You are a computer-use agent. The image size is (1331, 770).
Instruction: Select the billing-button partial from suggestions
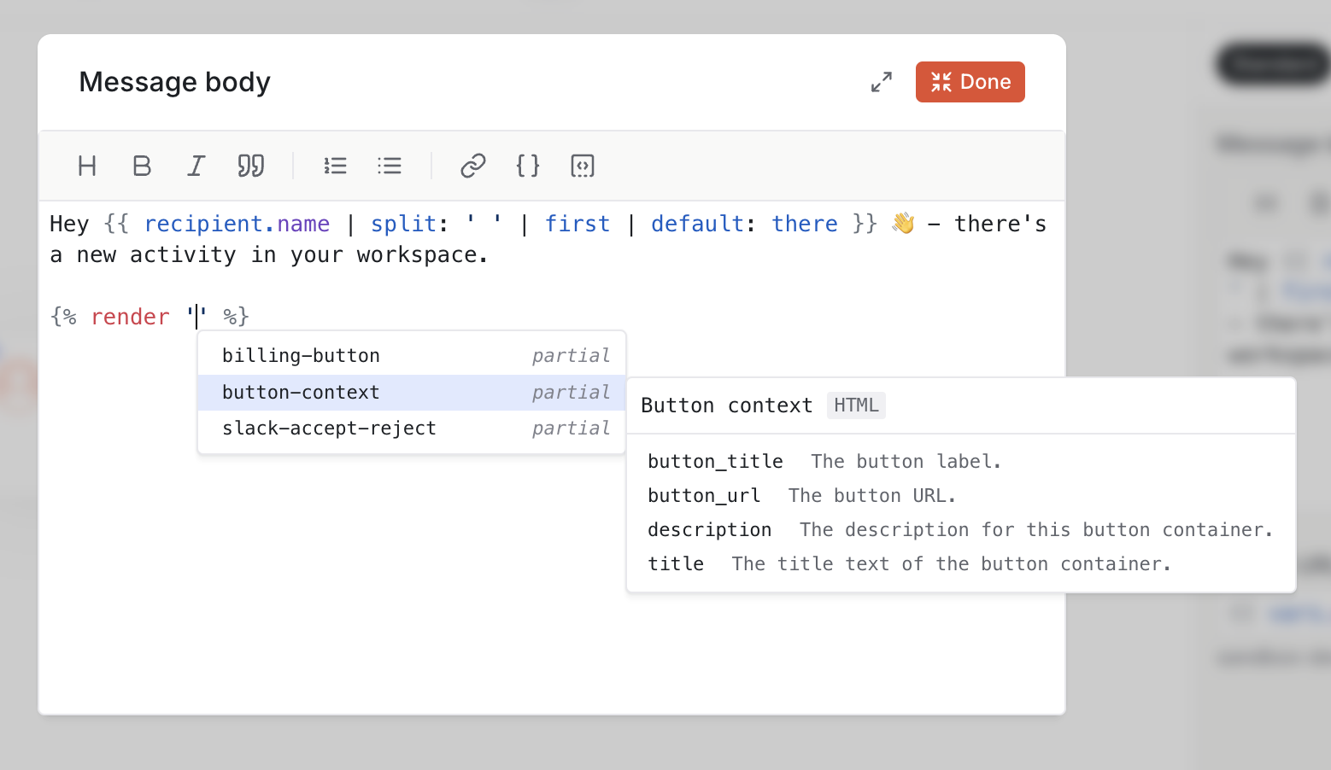tap(301, 355)
